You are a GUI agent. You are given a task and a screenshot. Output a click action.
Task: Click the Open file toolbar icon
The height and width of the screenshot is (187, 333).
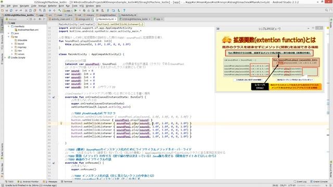[x=3, y=10]
